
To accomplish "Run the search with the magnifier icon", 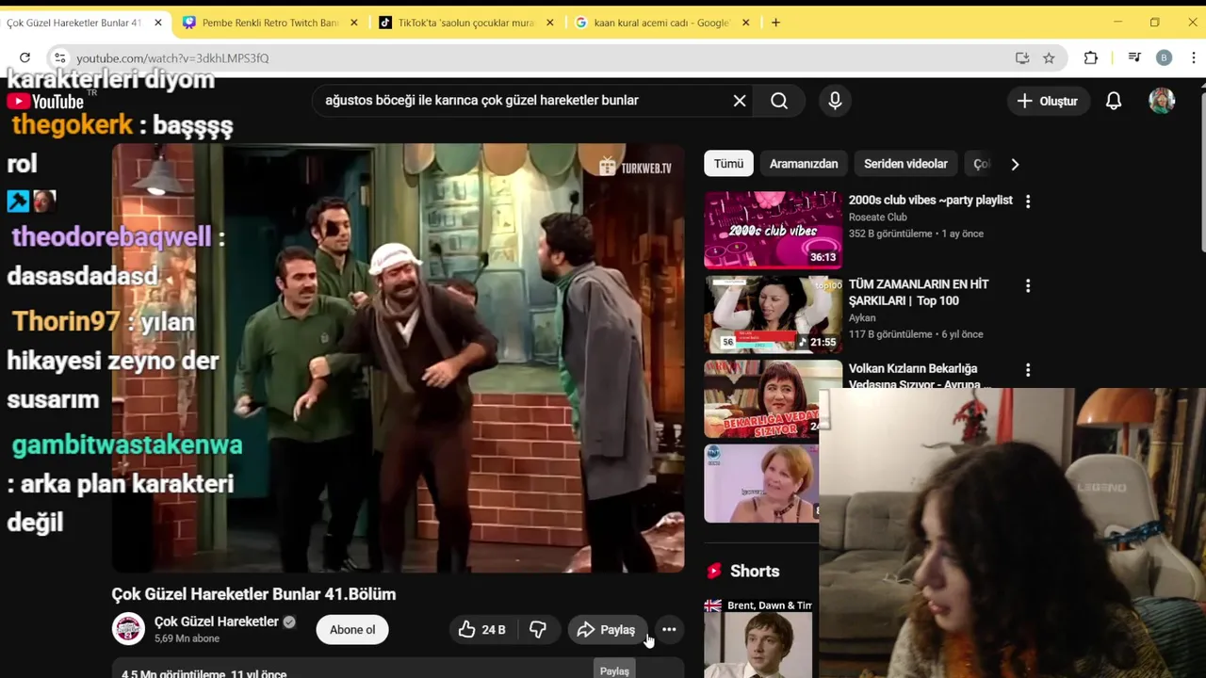I will click(x=779, y=101).
